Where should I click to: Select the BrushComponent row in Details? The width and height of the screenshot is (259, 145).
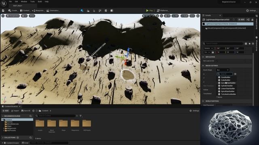pyautogui.click(x=227, y=28)
